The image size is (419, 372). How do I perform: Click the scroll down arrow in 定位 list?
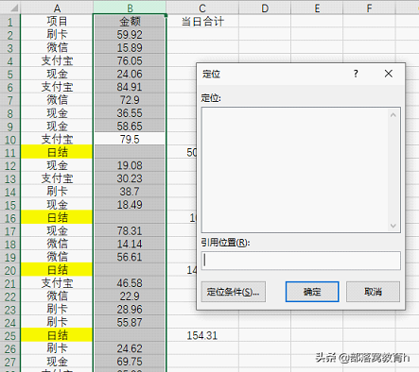click(393, 226)
